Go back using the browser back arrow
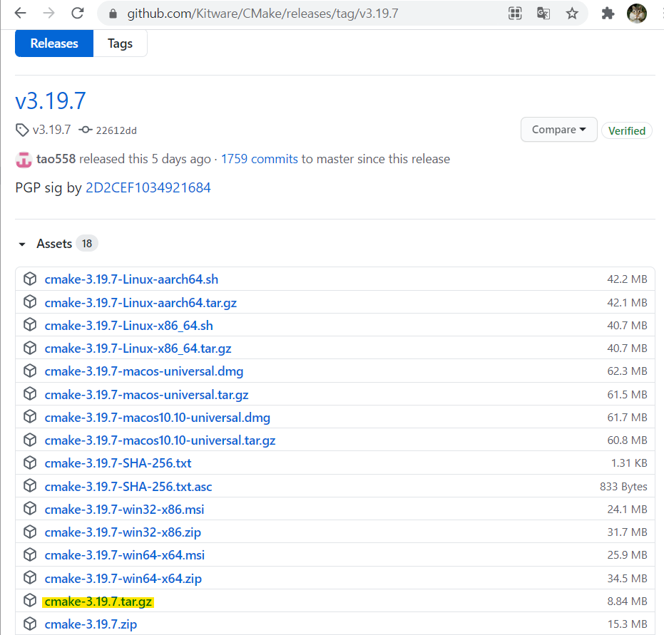Image resolution: width=664 pixels, height=635 pixels. click(20, 13)
